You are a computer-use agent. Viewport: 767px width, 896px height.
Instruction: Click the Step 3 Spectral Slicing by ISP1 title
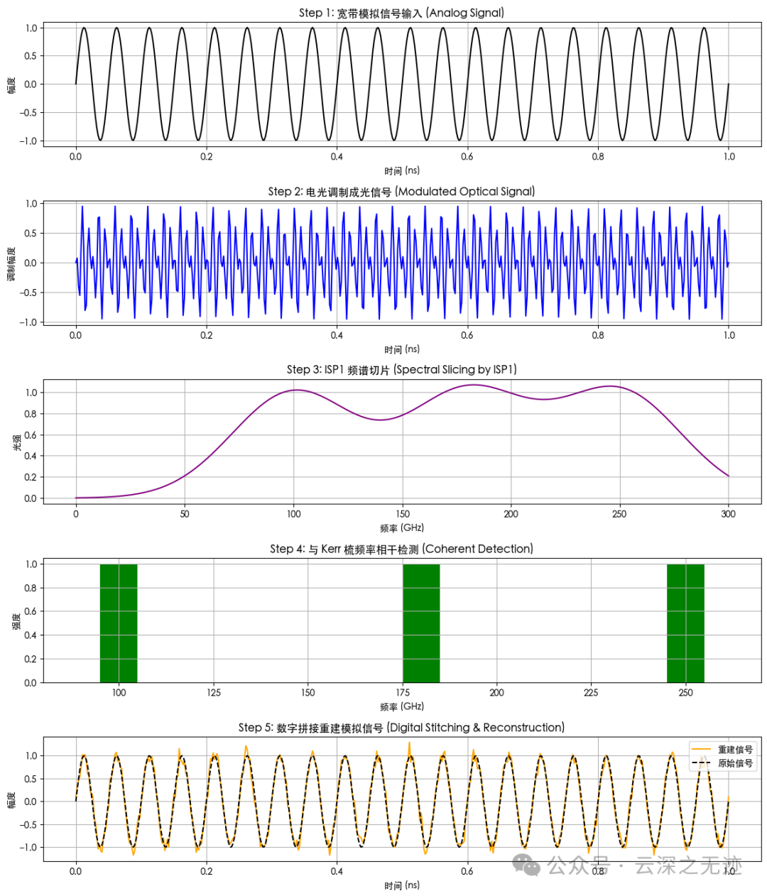pyautogui.click(x=401, y=370)
